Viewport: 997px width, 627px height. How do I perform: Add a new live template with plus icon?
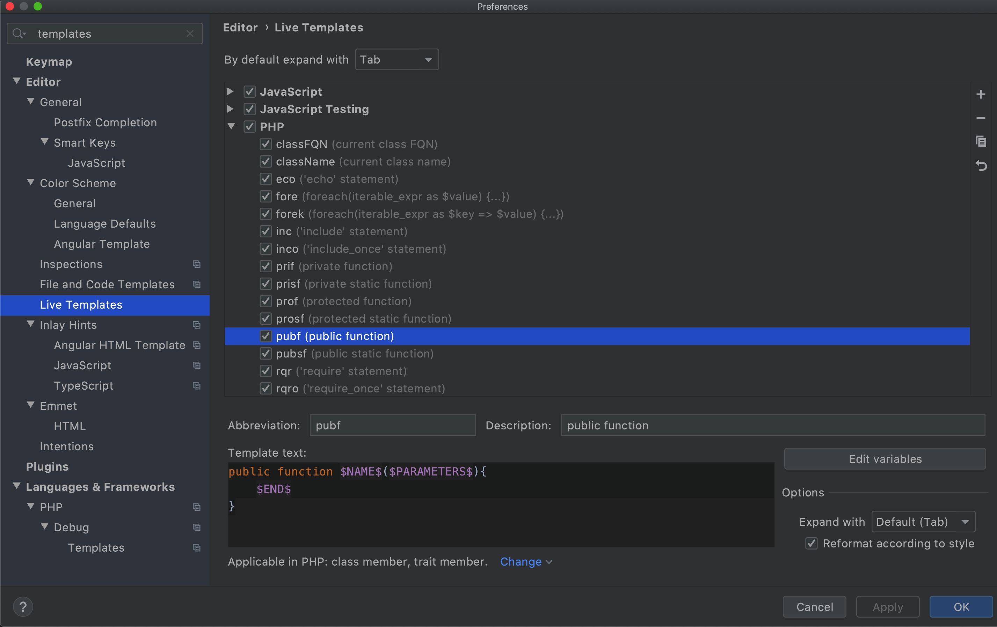tap(981, 94)
